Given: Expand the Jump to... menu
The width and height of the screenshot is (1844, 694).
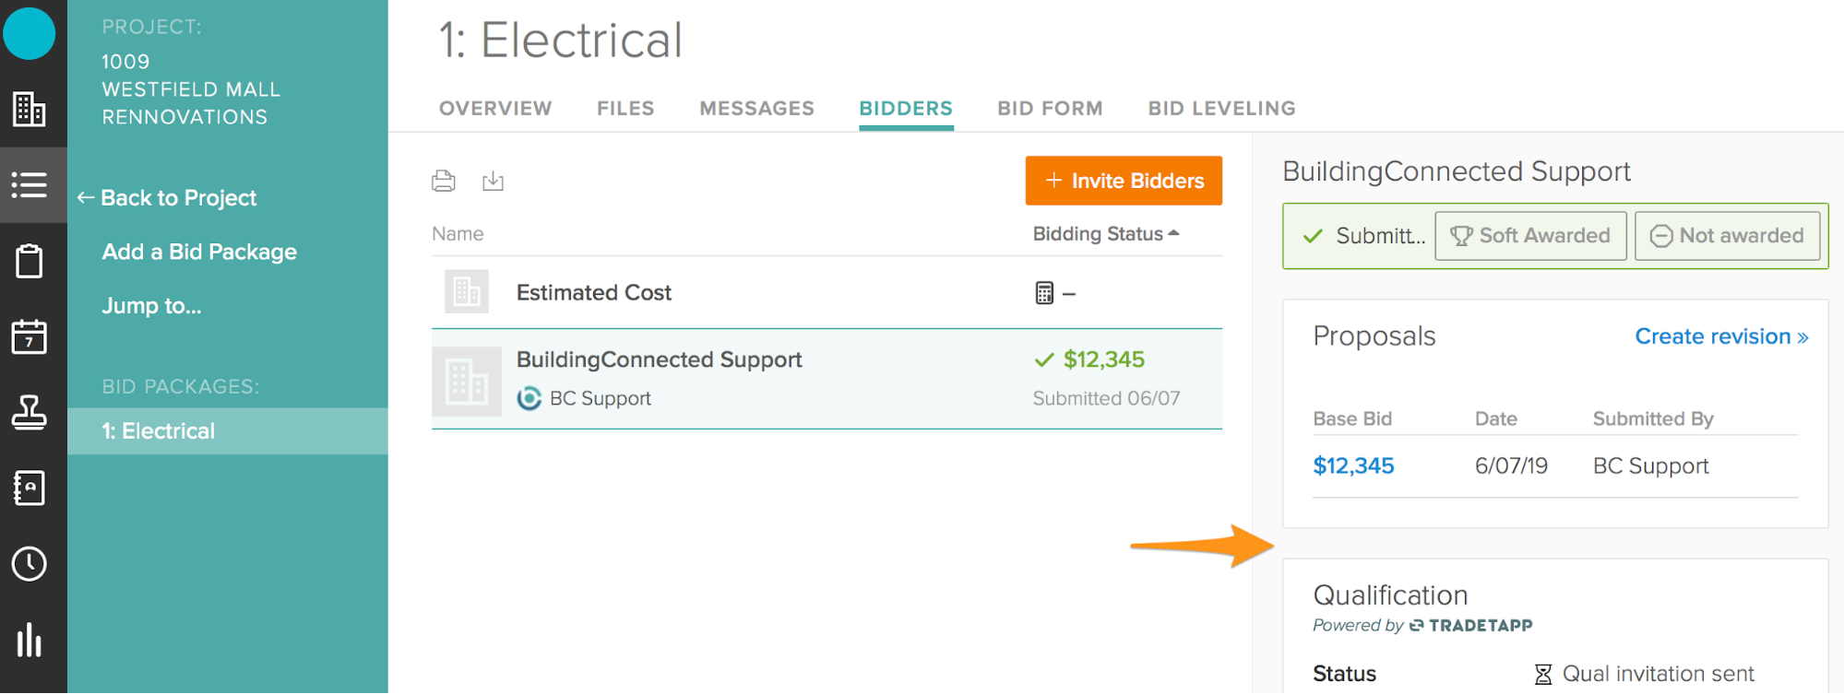Looking at the screenshot, I should pos(151,306).
